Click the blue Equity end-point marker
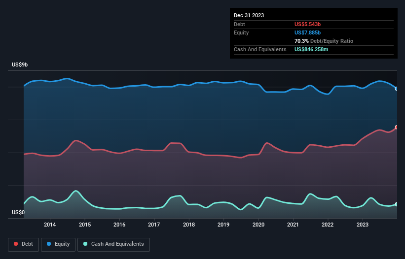The width and height of the screenshot is (405, 259). pyautogui.click(x=396, y=89)
